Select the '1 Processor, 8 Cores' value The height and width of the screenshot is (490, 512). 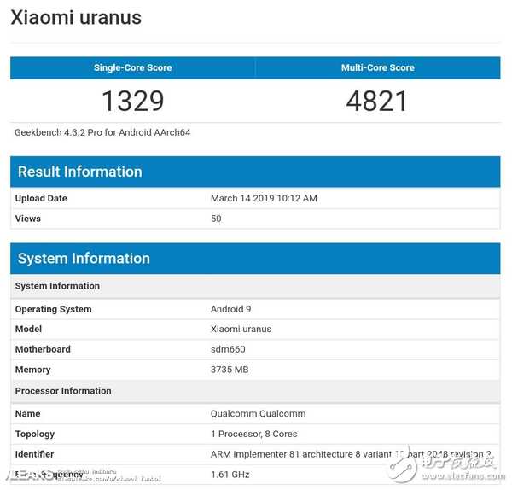pos(254,434)
